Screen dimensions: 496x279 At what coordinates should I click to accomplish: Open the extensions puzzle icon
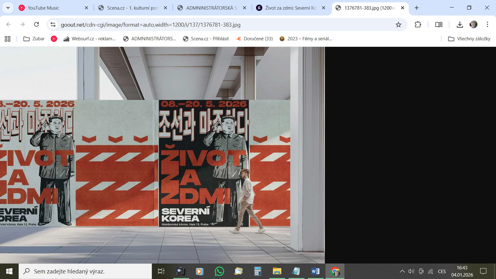[x=418, y=24]
